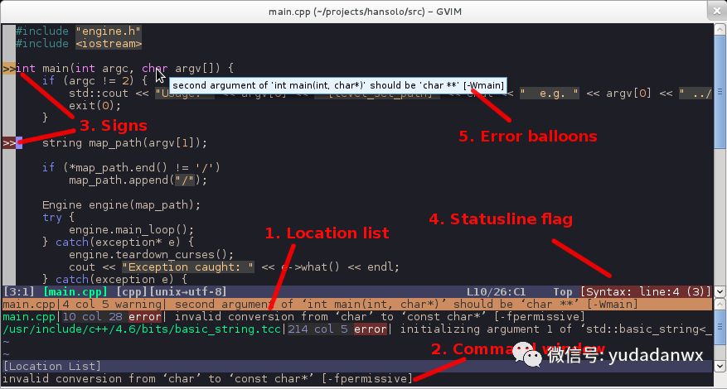Click '[cpp]' filetype in the statusline

131,291
